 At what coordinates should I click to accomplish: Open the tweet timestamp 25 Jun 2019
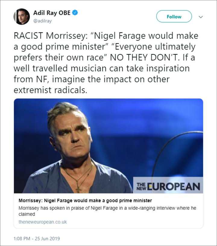37,239
